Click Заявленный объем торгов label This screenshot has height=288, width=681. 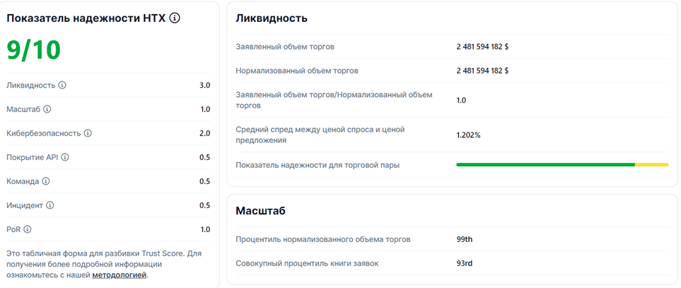pos(285,47)
